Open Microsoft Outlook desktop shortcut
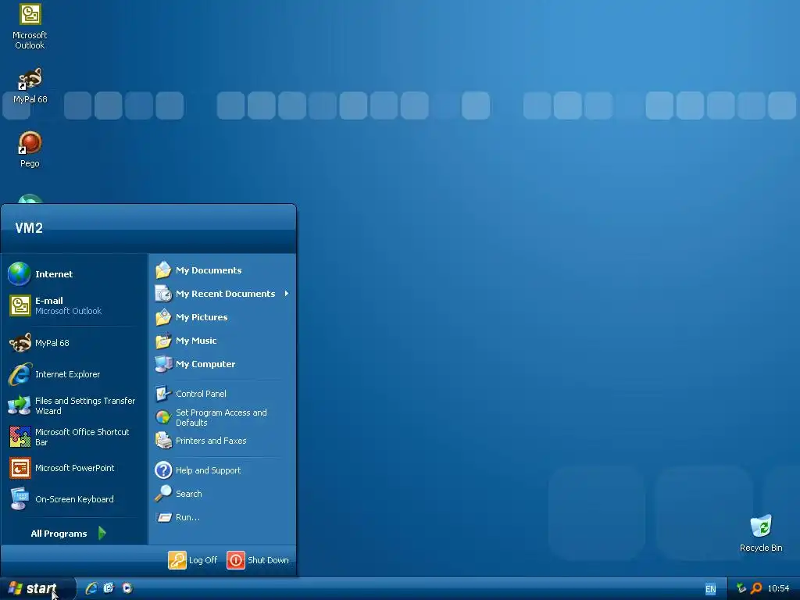The width and height of the screenshot is (800, 600). point(30,27)
